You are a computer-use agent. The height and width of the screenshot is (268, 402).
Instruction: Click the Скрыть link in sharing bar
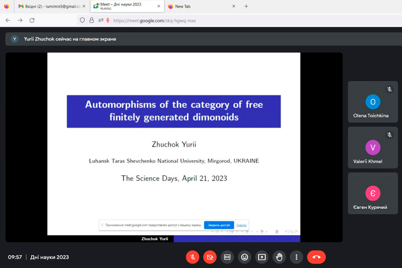pyautogui.click(x=241, y=225)
